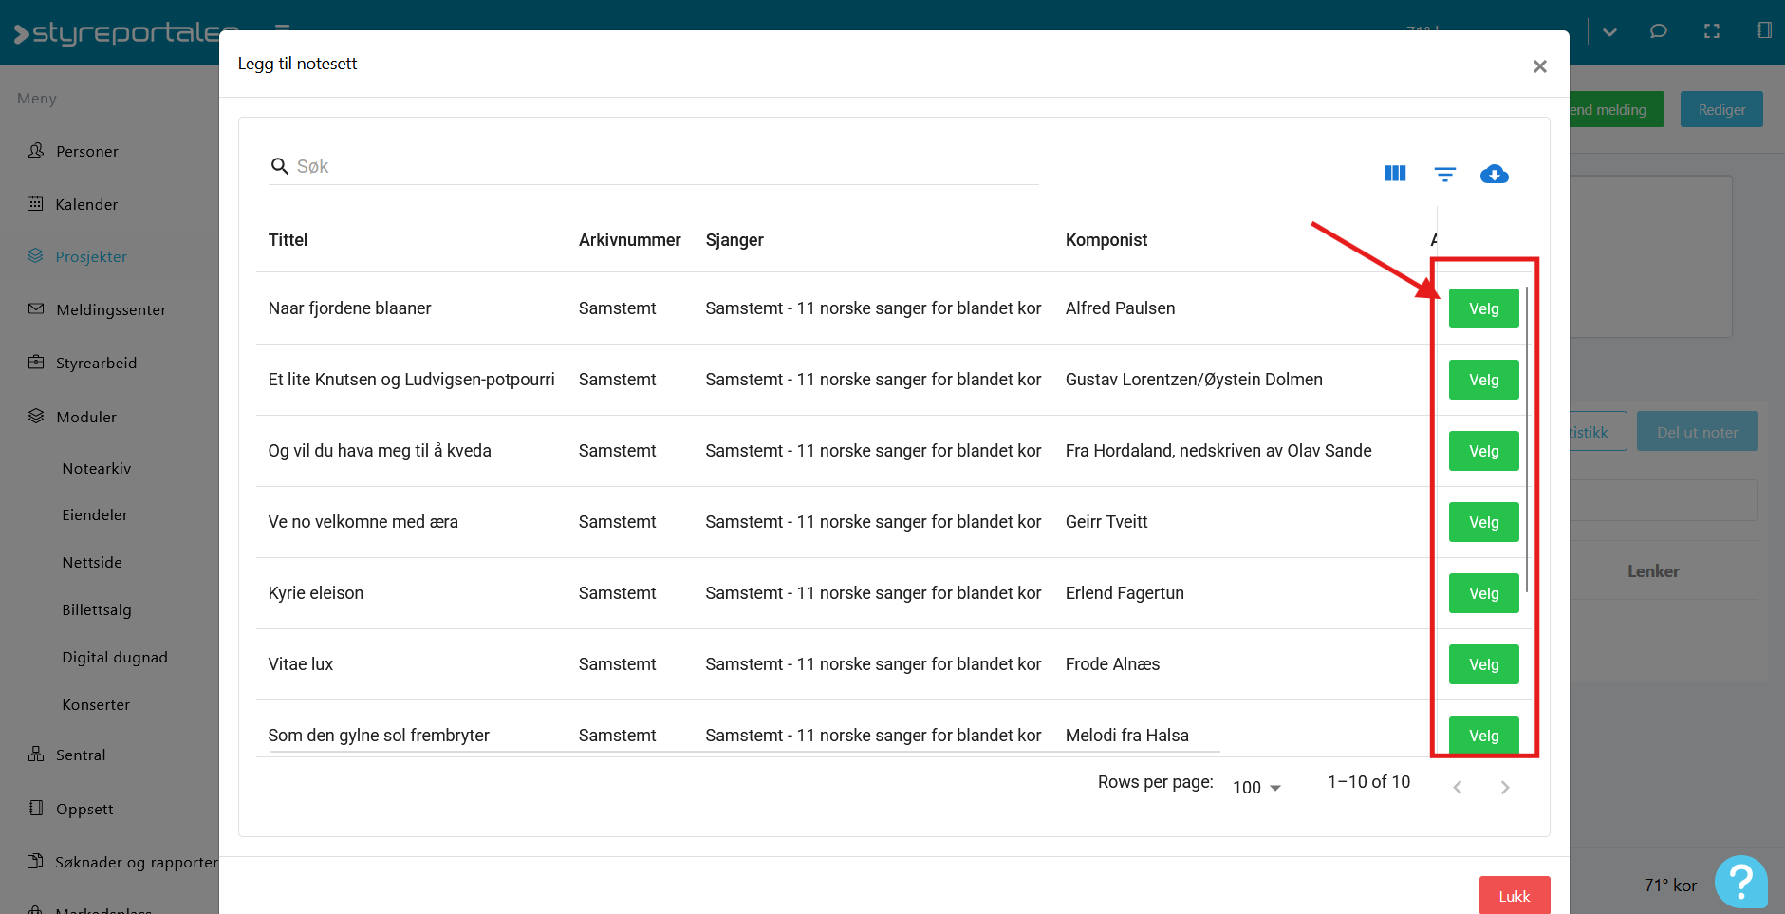Click the cloud download export icon
Image resolution: width=1785 pixels, height=914 pixels.
pyautogui.click(x=1494, y=174)
